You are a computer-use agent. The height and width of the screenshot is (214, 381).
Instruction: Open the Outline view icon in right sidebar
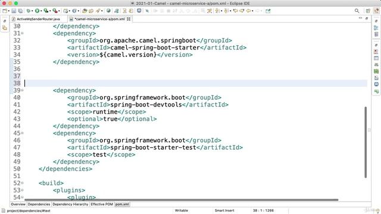point(376,28)
